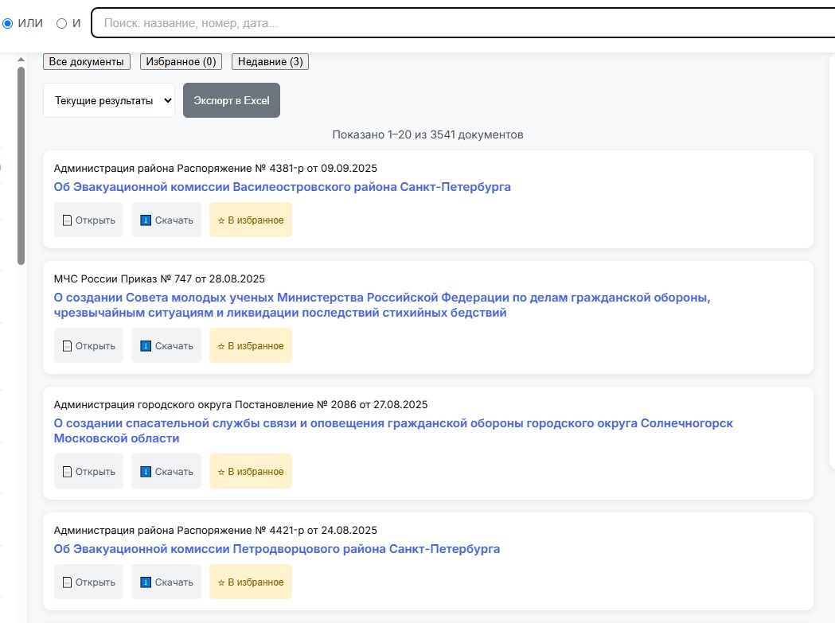Click star icon to favorite Петродворцового района document

point(221,582)
